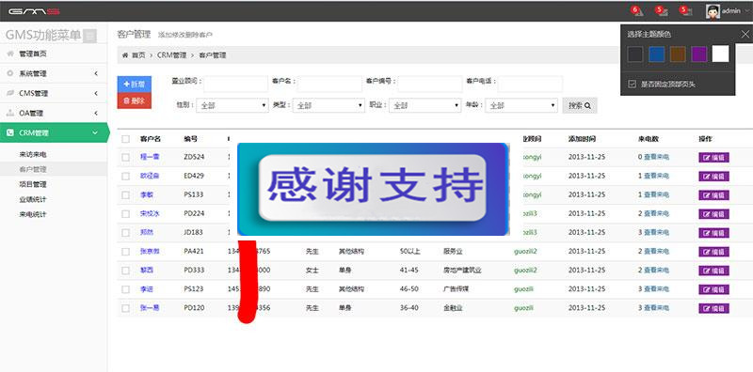Open 项目管理 in the sidebar submenu
The height and width of the screenshot is (372, 753).
33,184
